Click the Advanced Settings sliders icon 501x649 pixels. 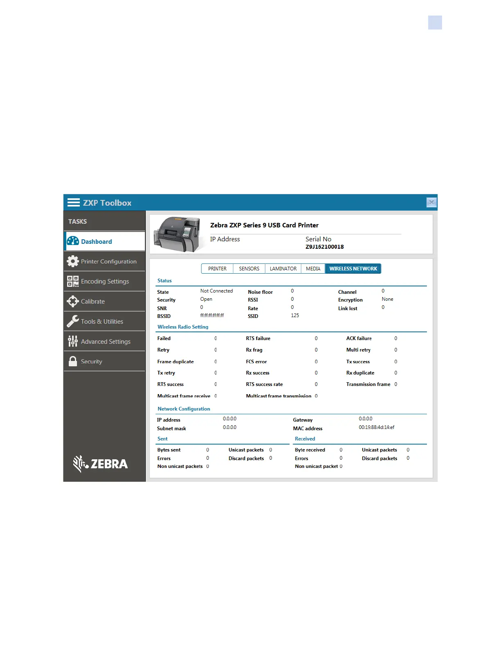(x=73, y=341)
